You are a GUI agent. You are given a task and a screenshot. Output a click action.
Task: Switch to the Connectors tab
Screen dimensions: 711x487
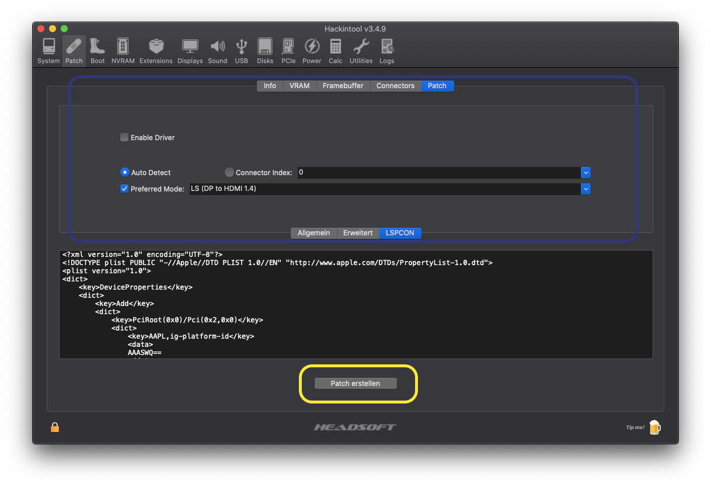[395, 86]
